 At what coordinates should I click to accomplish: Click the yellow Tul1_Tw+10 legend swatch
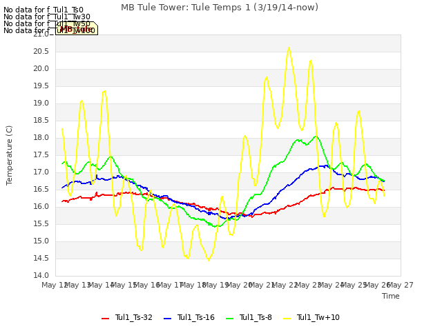(287, 319)
